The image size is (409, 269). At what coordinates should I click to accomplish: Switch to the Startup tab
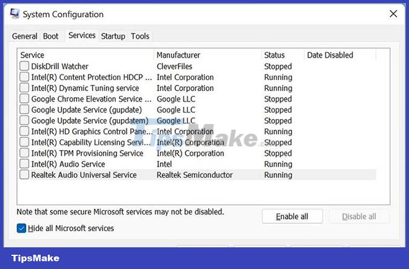113,36
